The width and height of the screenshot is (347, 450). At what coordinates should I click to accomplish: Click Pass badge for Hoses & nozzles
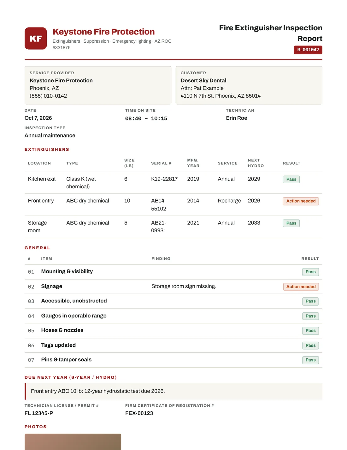310,331
